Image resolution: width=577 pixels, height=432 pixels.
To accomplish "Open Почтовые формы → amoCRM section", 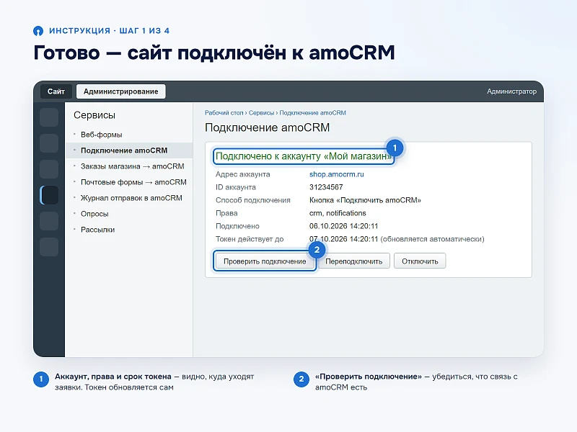I will (133, 182).
